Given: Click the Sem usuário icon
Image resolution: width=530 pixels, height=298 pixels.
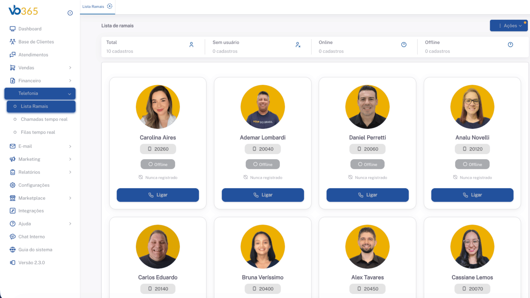Looking at the screenshot, I should [298, 45].
